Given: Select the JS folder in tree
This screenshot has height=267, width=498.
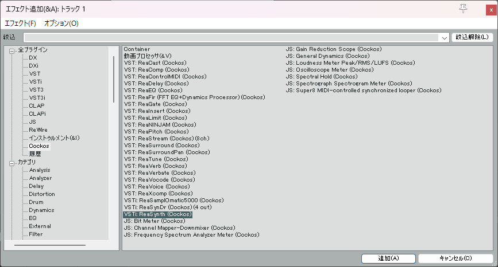Looking at the screenshot, I should (32, 122).
